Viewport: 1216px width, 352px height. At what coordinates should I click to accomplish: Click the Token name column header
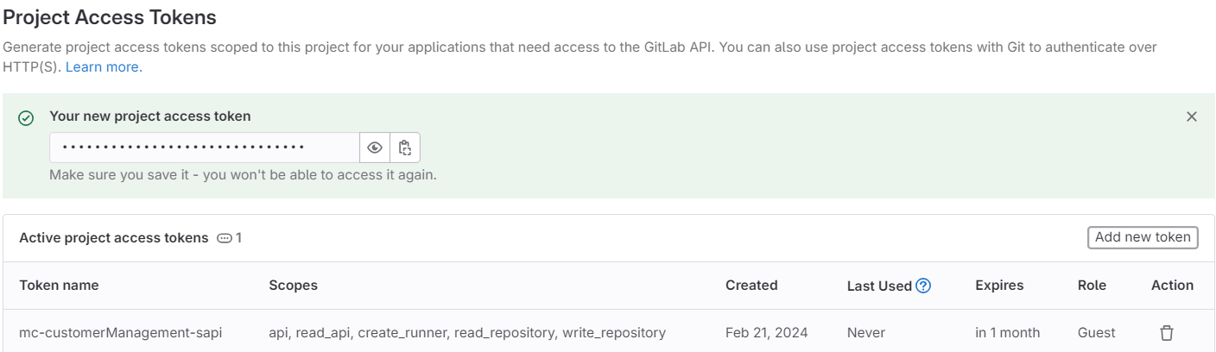(x=59, y=286)
